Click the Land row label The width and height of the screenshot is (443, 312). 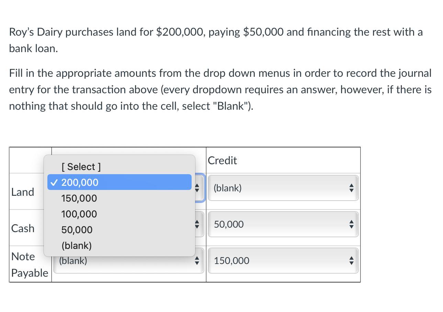[23, 192]
